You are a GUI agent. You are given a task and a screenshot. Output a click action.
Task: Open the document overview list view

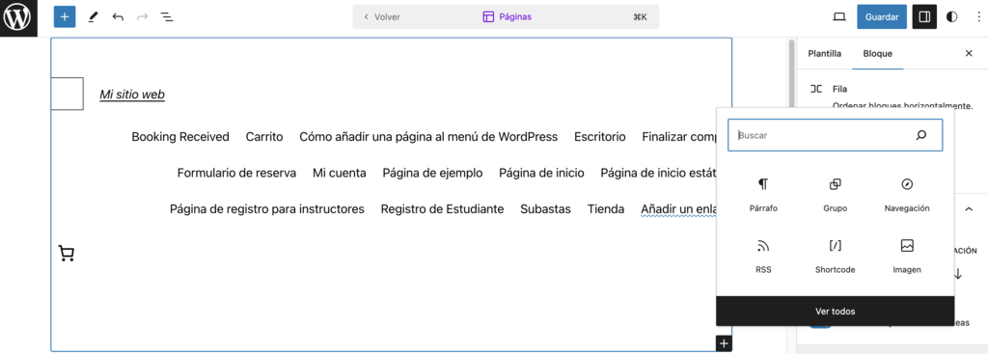(x=166, y=17)
